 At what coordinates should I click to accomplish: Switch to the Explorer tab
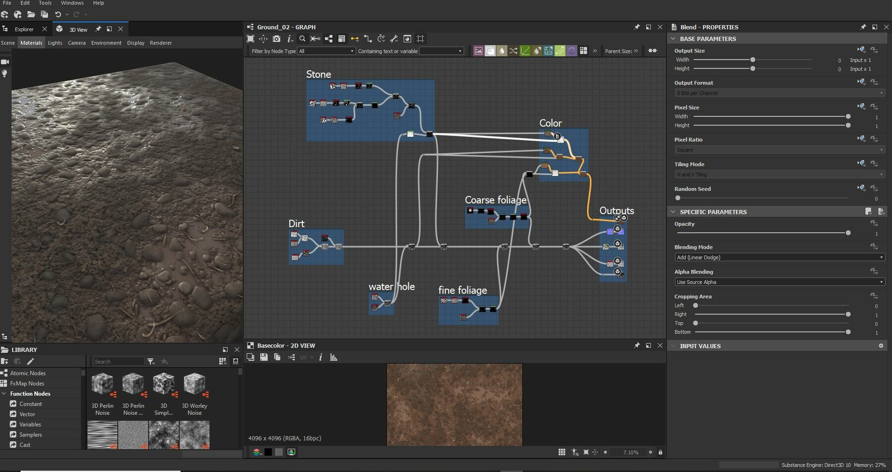pos(23,29)
